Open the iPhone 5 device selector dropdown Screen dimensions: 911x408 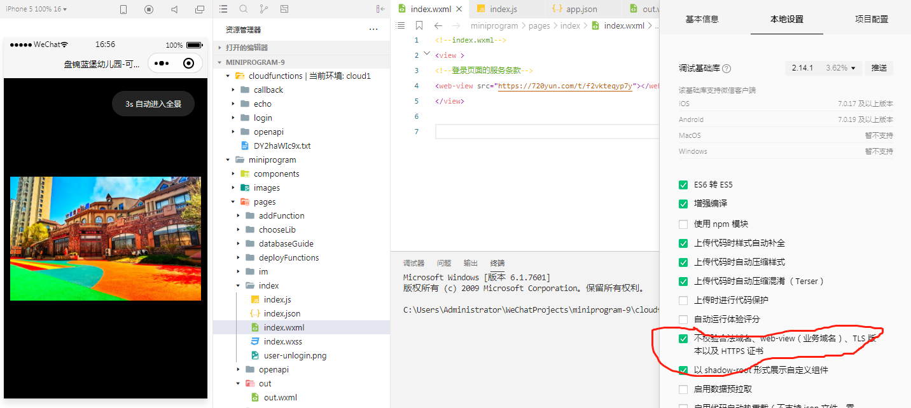[36, 10]
